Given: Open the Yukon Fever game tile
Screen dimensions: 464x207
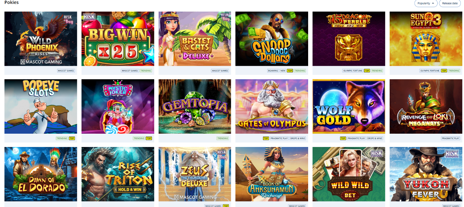Looking at the screenshot, I should (426, 174).
